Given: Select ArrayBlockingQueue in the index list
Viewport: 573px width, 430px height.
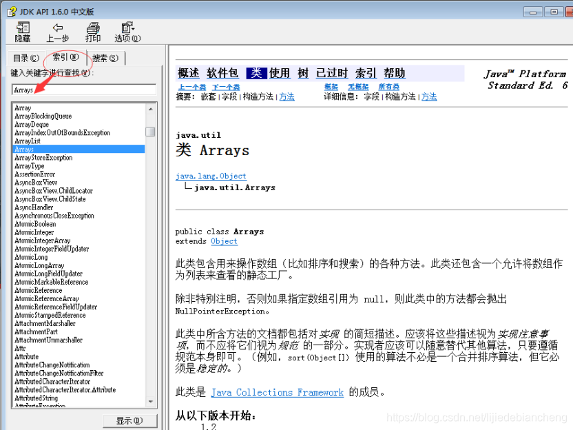Looking at the screenshot, I should 43,116.
